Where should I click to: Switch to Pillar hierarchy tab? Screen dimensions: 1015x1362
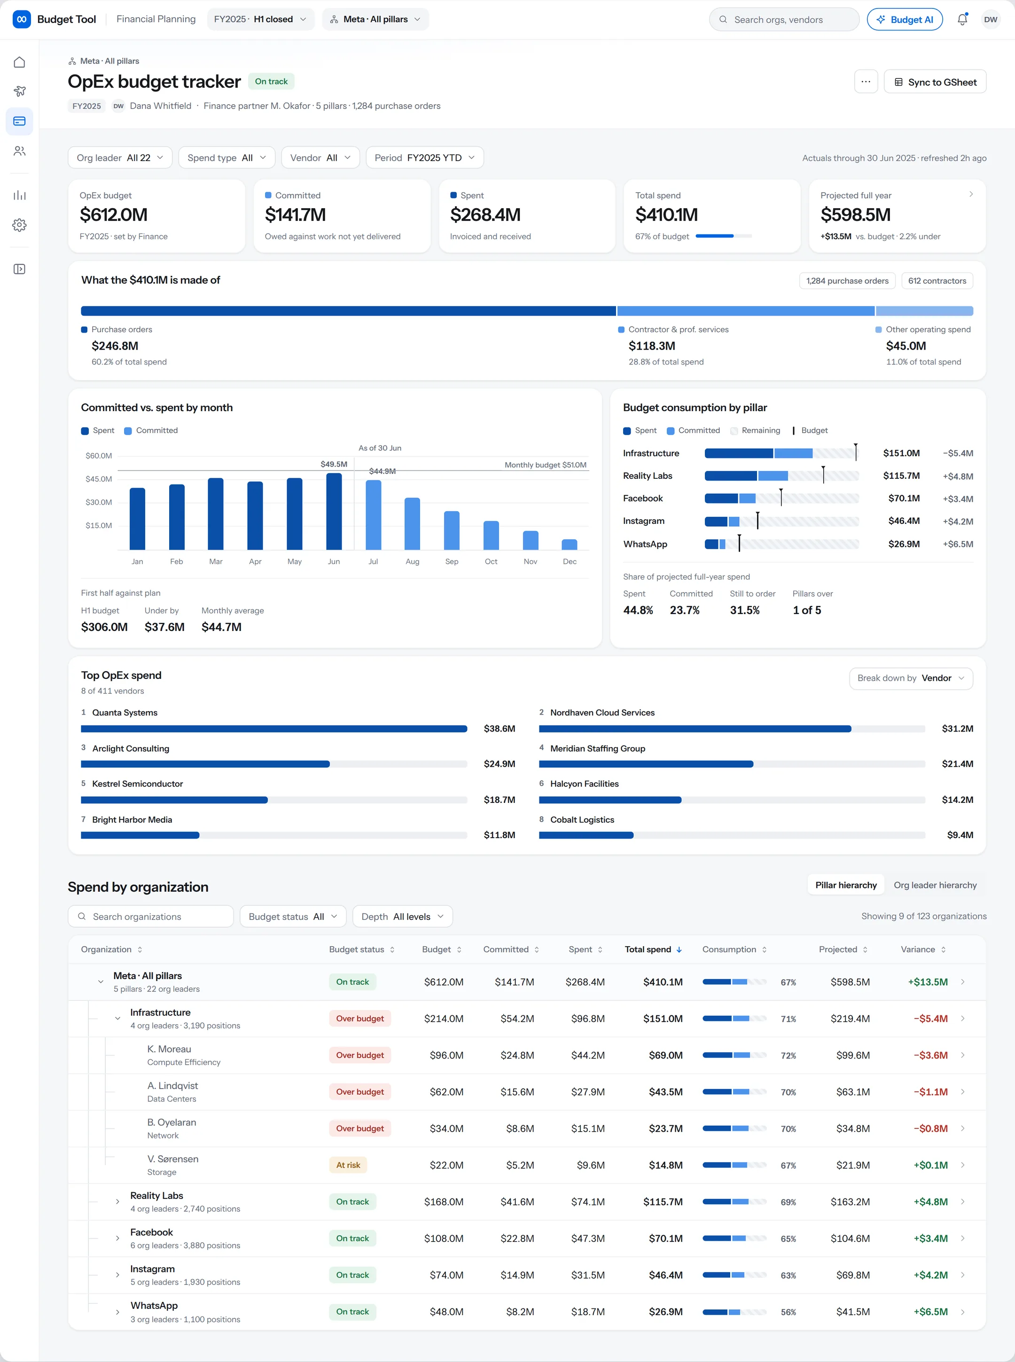[845, 885]
